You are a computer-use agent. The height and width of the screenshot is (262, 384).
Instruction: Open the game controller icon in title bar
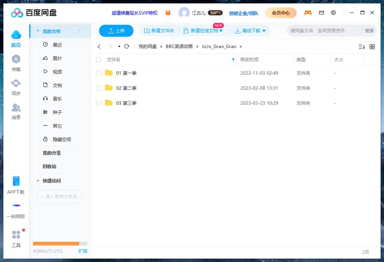coord(308,13)
